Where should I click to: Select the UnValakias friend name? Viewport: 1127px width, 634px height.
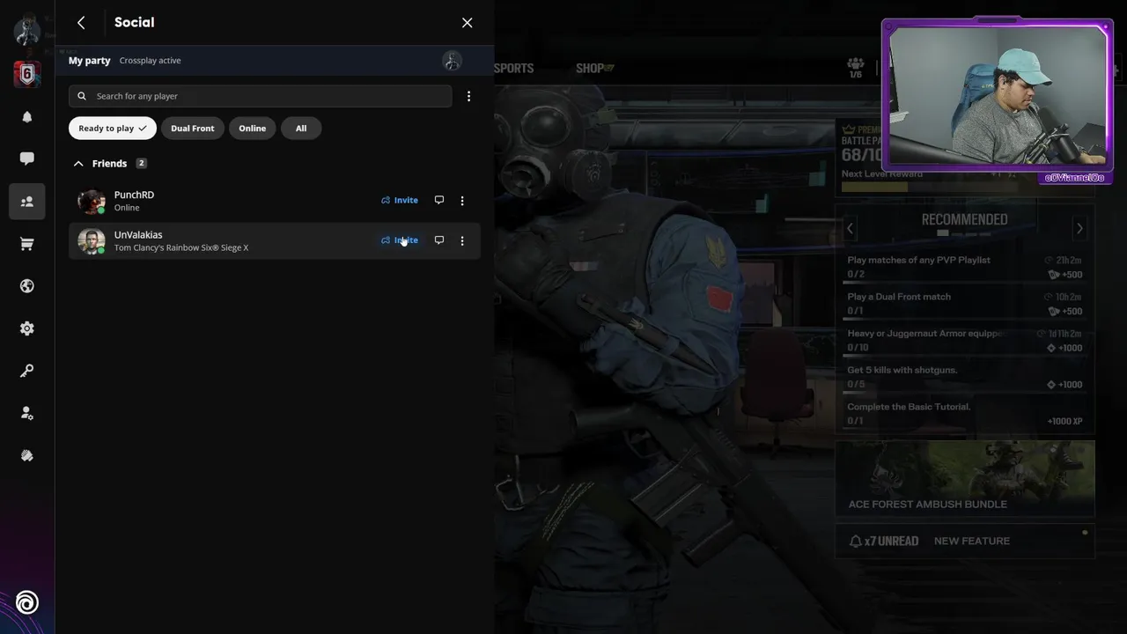[138, 235]
